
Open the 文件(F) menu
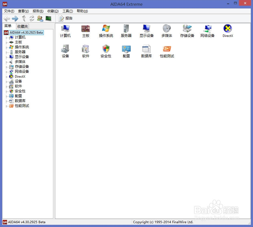click(x=9, y=11)
